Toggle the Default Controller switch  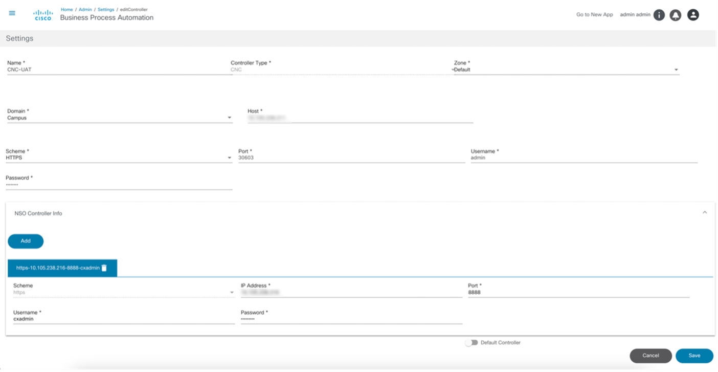coord(471,342)
